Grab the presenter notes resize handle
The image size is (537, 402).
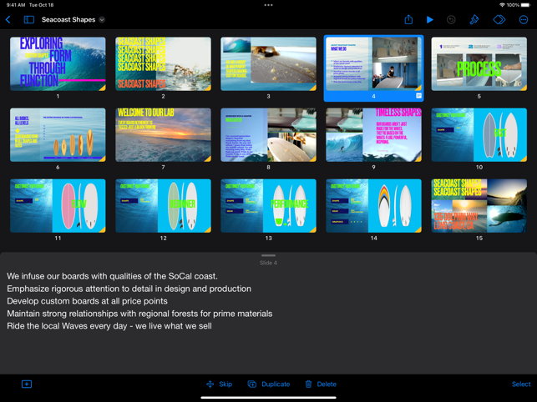pos(268,255)
